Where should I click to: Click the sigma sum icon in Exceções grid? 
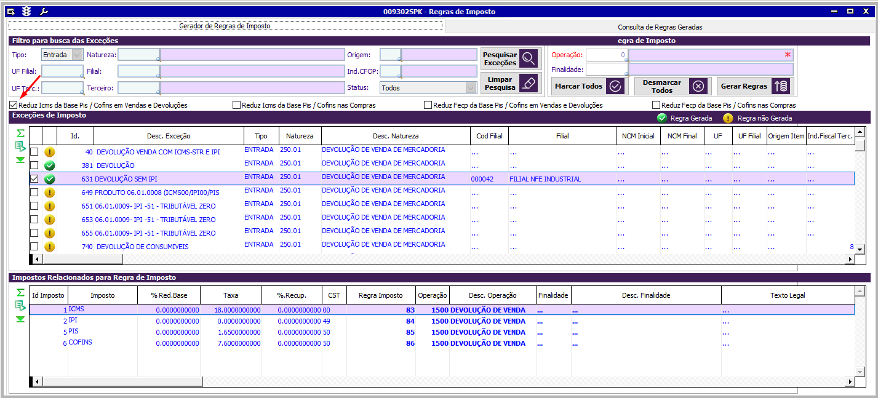coord(20,133)
